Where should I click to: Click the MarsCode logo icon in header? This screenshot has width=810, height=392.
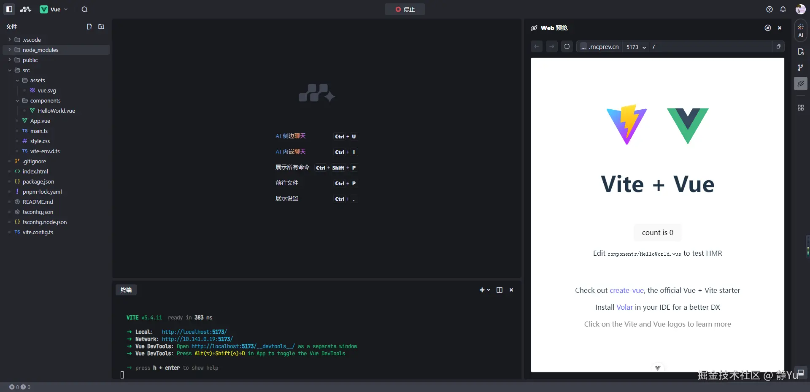point(26,9)
